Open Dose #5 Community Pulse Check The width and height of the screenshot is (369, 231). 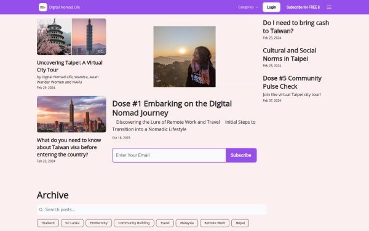coord(292,83)
